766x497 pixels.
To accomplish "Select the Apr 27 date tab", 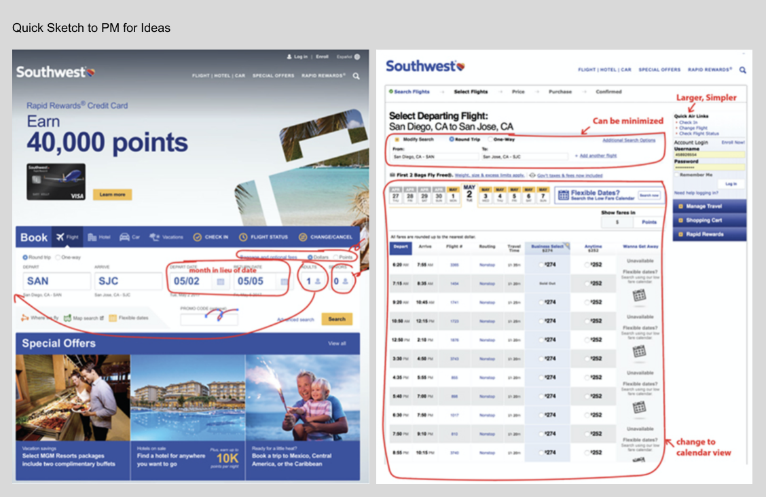I will click(x=396, y=196).
